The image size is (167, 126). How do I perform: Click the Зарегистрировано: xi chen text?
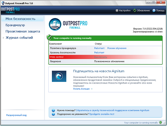click(x=147, y=32)
